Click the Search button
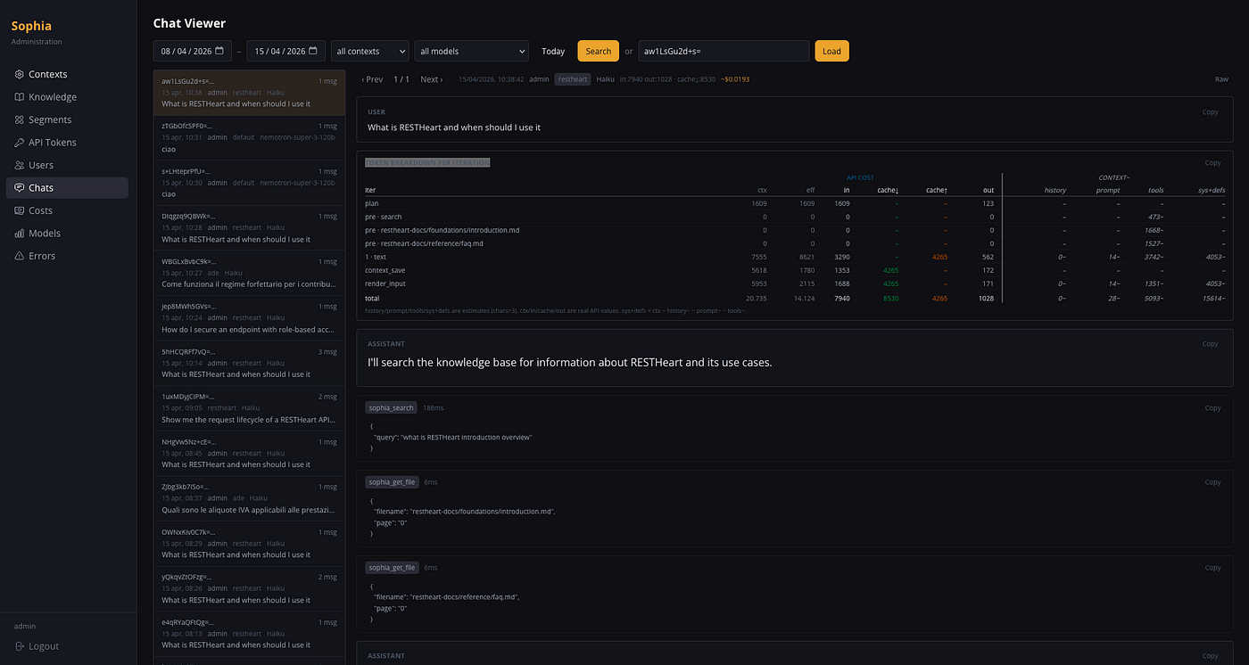 pyautogui.click(x=598, y=52)
